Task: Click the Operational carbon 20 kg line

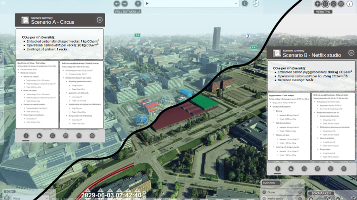Action: click(63, 45)
